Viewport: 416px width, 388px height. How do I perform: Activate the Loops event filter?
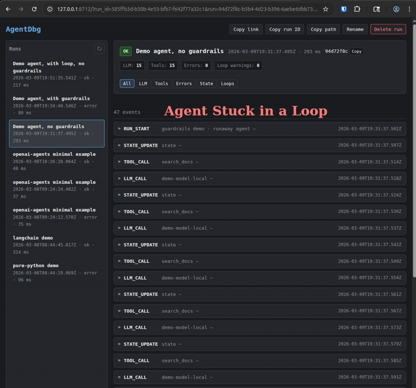coord(226,83)
